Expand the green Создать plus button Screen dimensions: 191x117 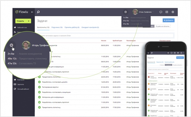click(23, 21)
